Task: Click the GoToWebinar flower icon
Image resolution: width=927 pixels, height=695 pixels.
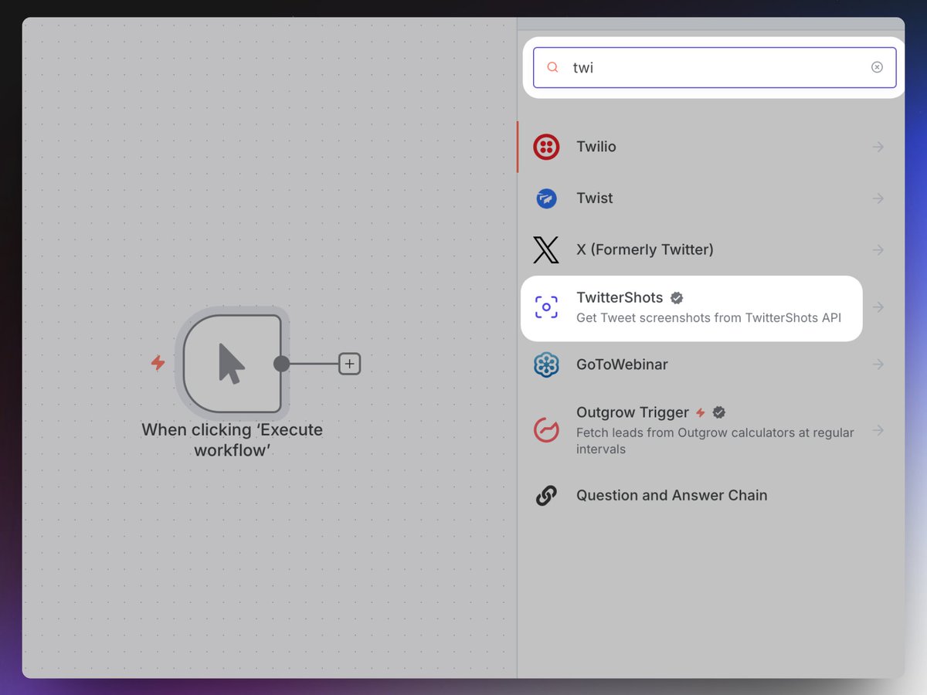Action: (546, 364)
